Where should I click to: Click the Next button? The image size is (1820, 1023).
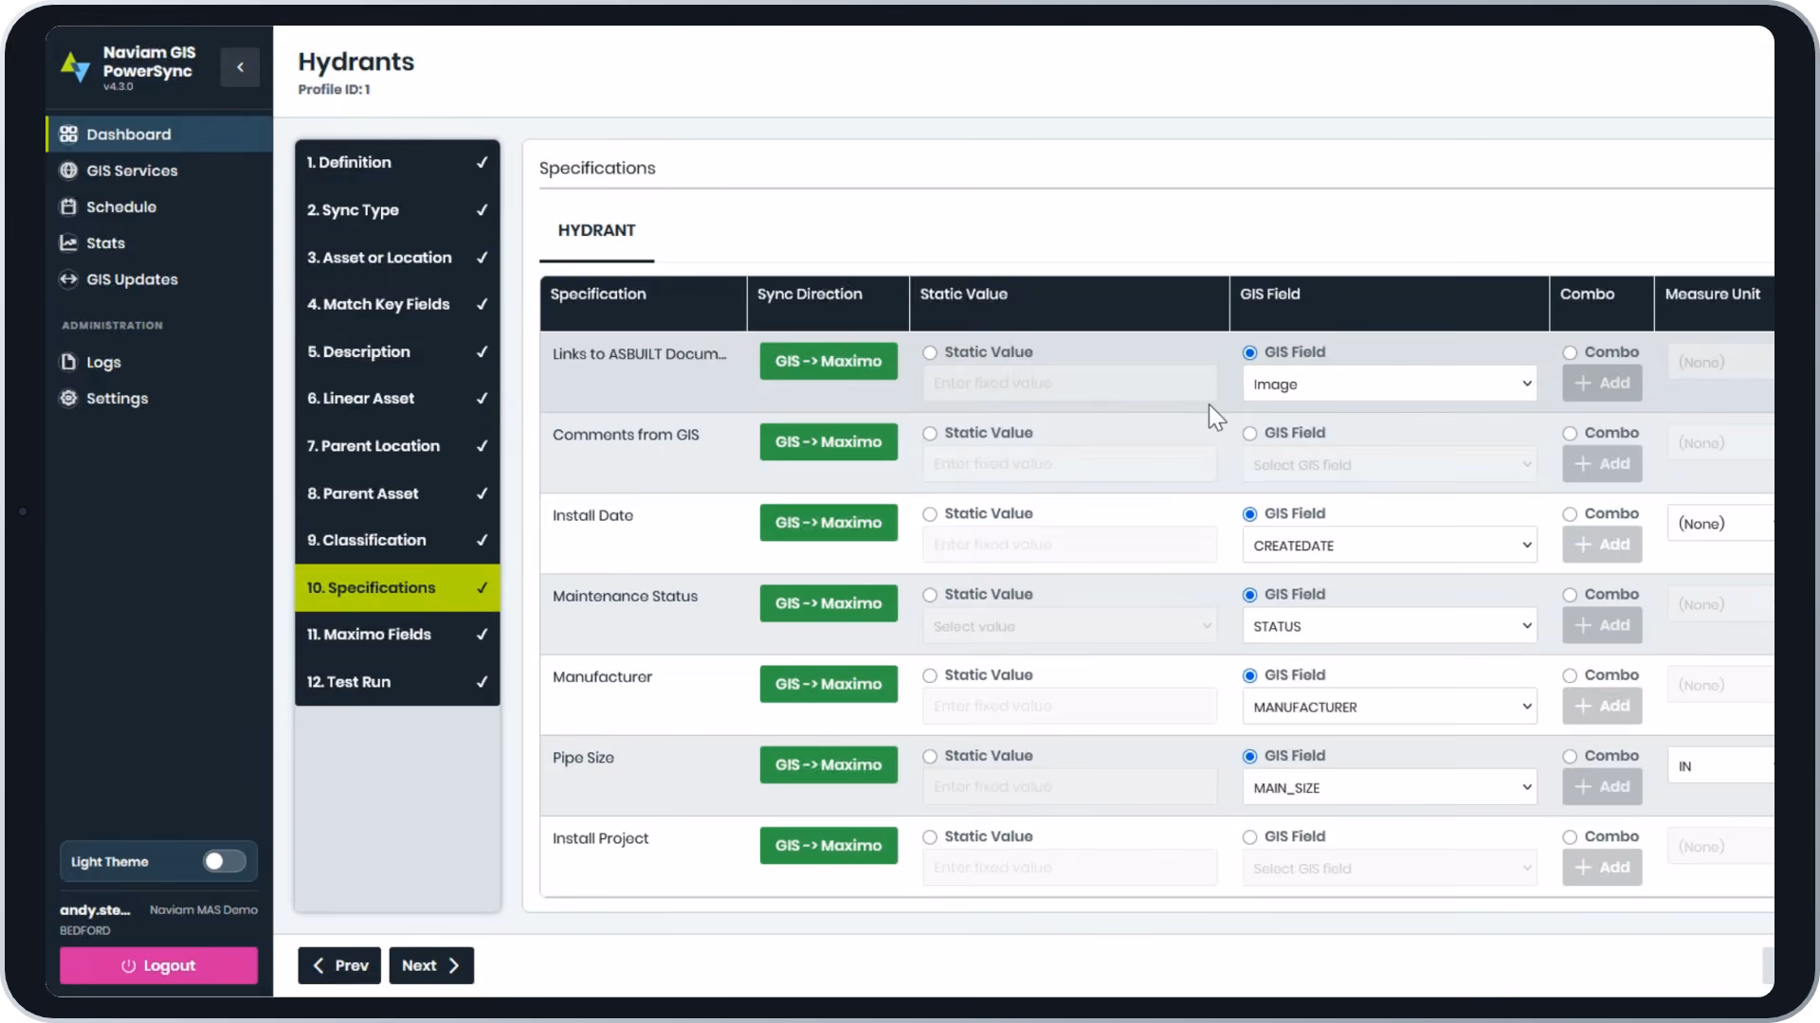[x=431, y=965]
